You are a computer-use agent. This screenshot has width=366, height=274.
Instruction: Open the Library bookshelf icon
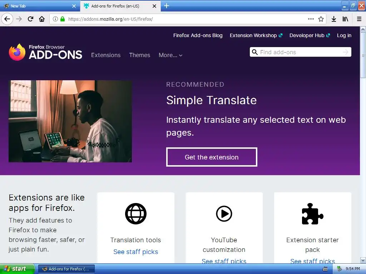point(345,19)
